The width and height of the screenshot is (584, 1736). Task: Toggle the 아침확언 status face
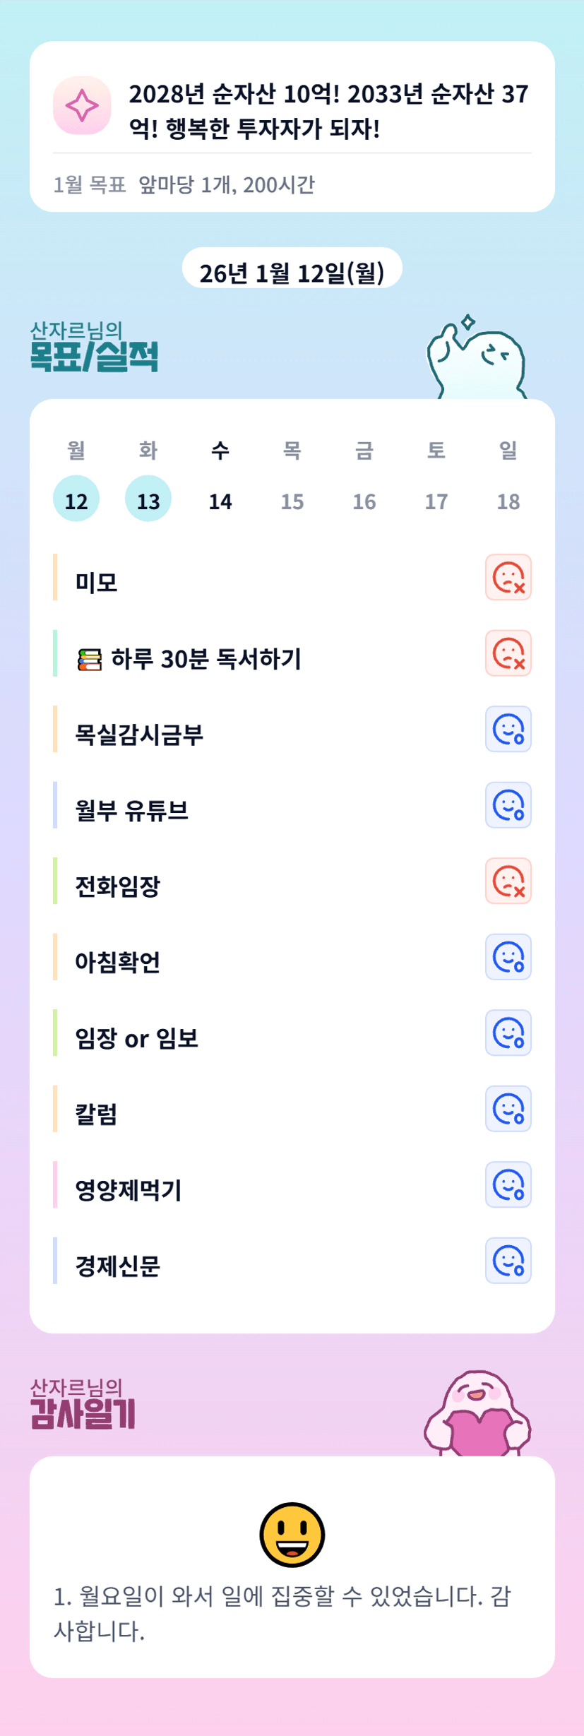508,957
